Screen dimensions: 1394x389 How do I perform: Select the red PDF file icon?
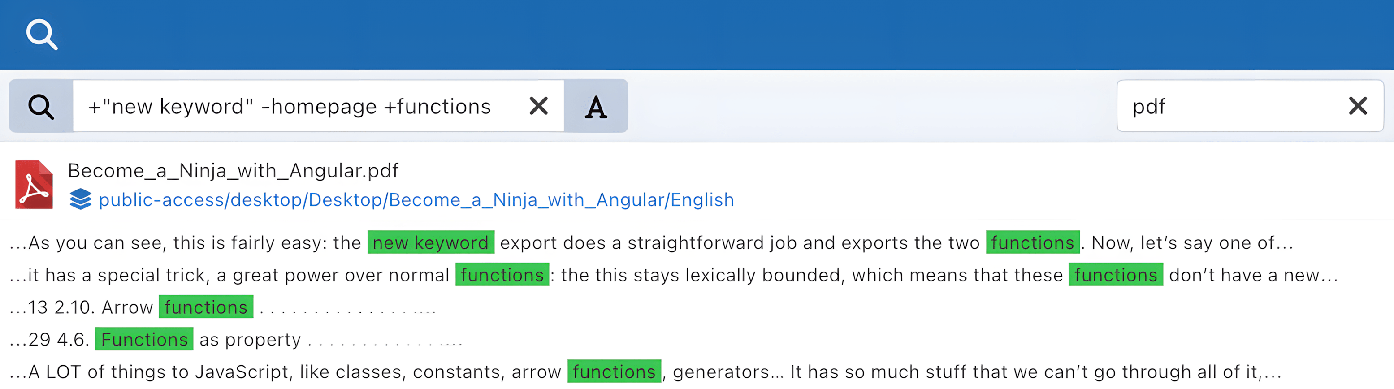(34, 184)
